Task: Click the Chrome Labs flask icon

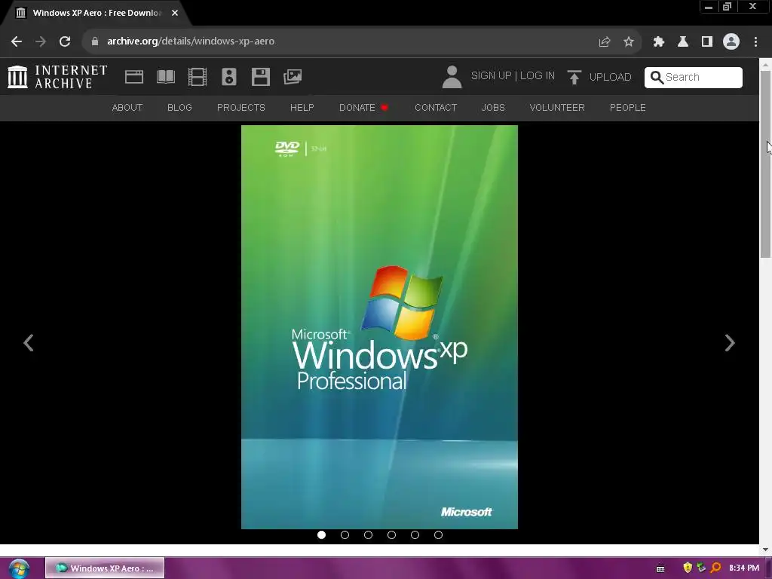Action: click(683, 42)
